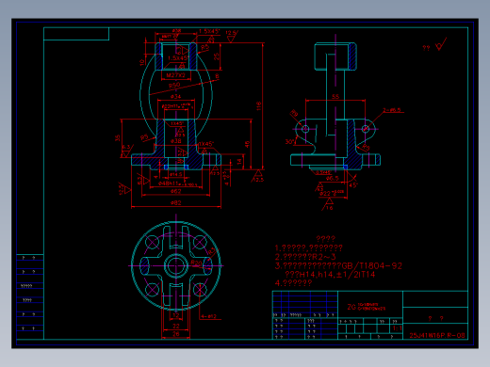The width and height of the screenshot is (490, 367).
Task: Select the '10' vertical dimension at top left
Action: tap(142, 62)
